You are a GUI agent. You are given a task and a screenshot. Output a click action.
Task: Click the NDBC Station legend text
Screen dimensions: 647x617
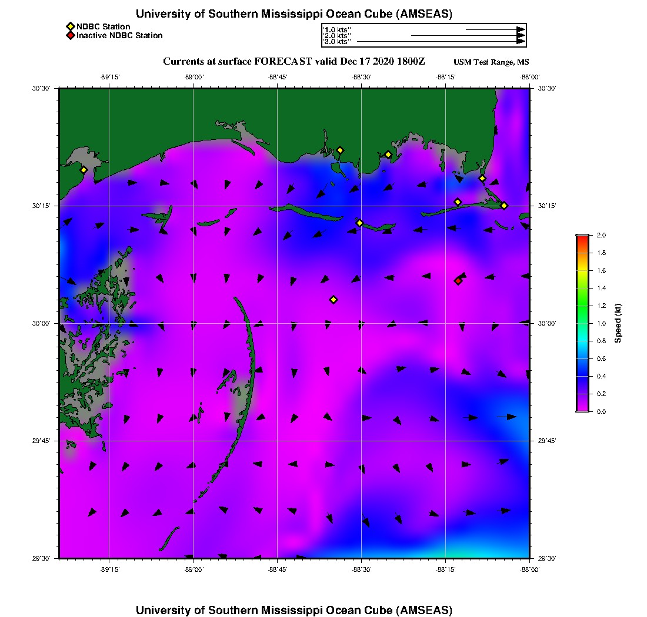103,26
